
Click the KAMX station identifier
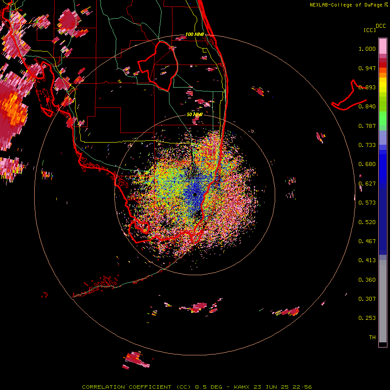click(241, 387)
